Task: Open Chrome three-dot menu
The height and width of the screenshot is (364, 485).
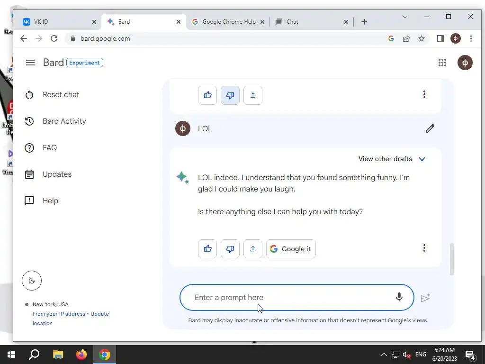Action: click(x=471, y=38)
